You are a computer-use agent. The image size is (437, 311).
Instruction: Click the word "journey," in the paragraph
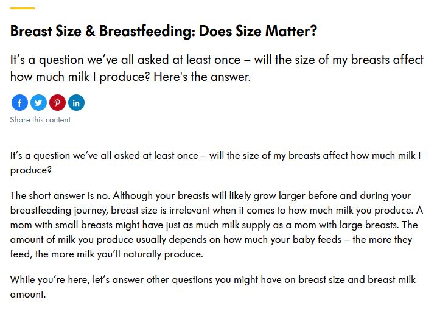pos(91,211)
